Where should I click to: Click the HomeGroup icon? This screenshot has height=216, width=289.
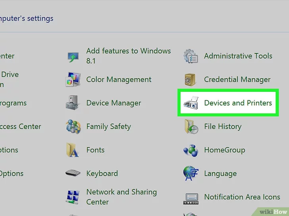click(x=191, y=150)
